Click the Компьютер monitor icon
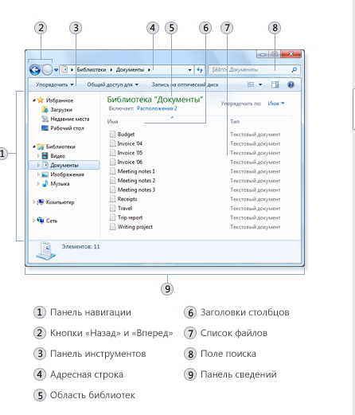Image resolution: width=355 pixels, height=415 pixels. click(x=41, y=202)
